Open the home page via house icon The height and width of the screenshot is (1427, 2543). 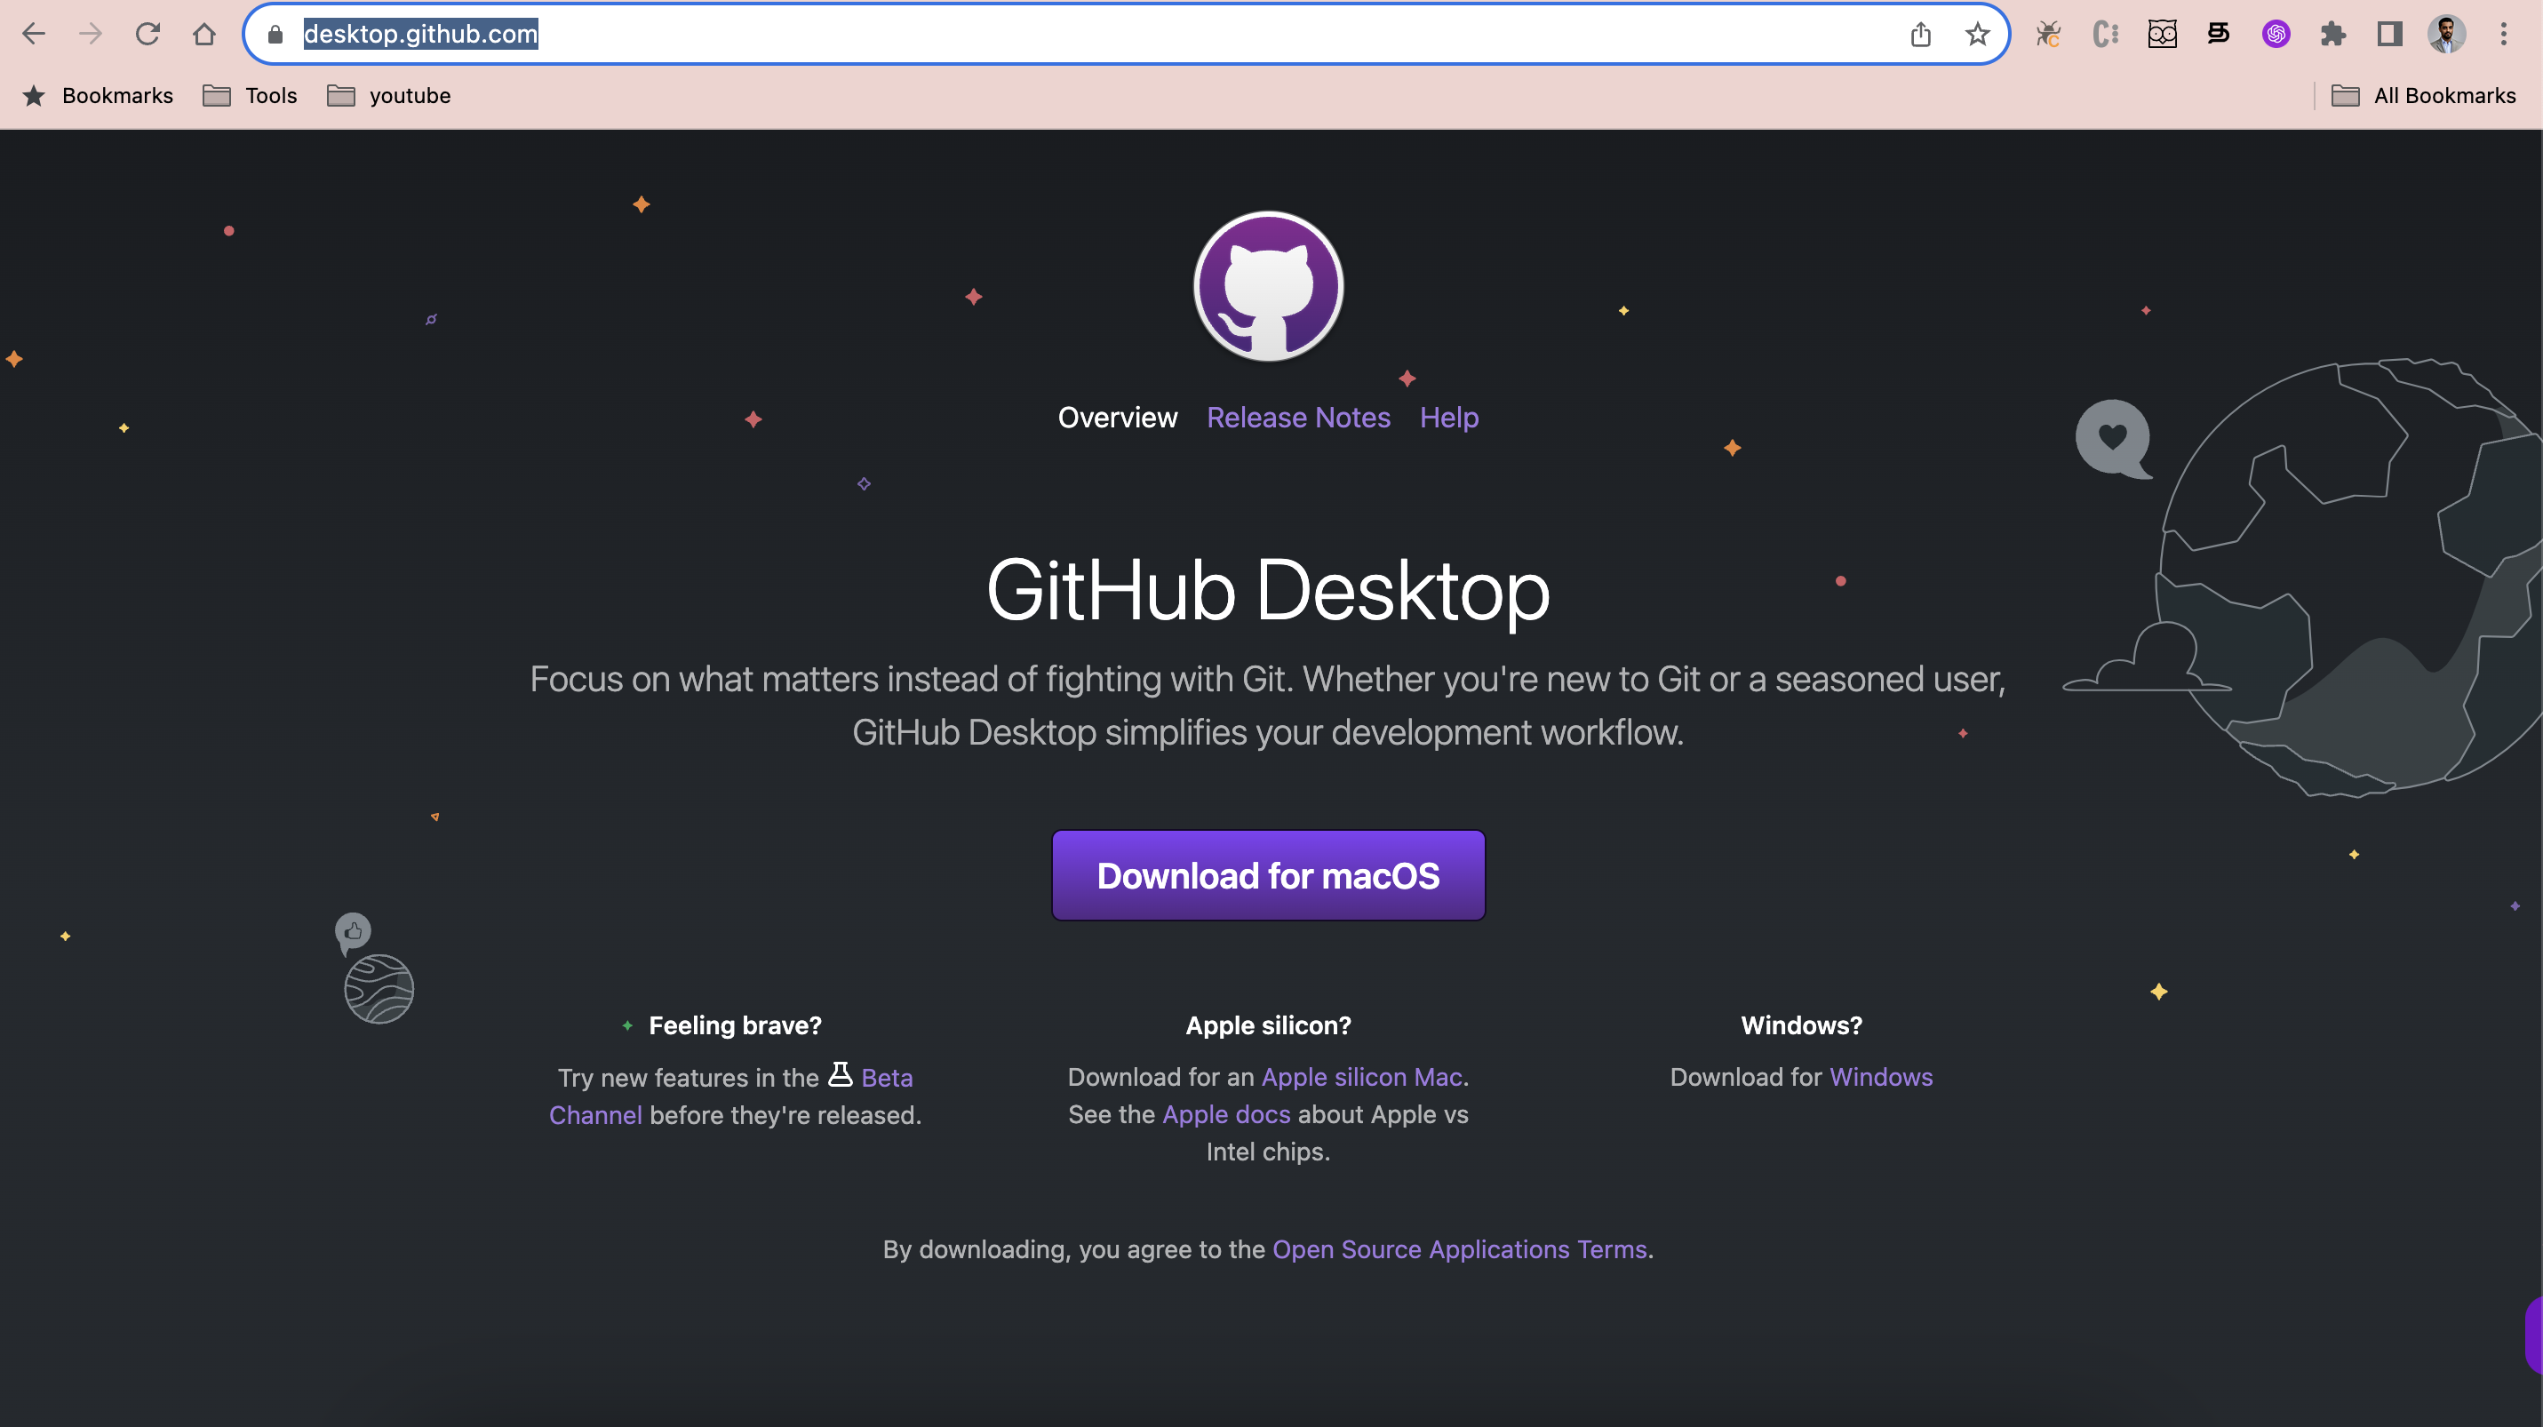coord(204,35)
